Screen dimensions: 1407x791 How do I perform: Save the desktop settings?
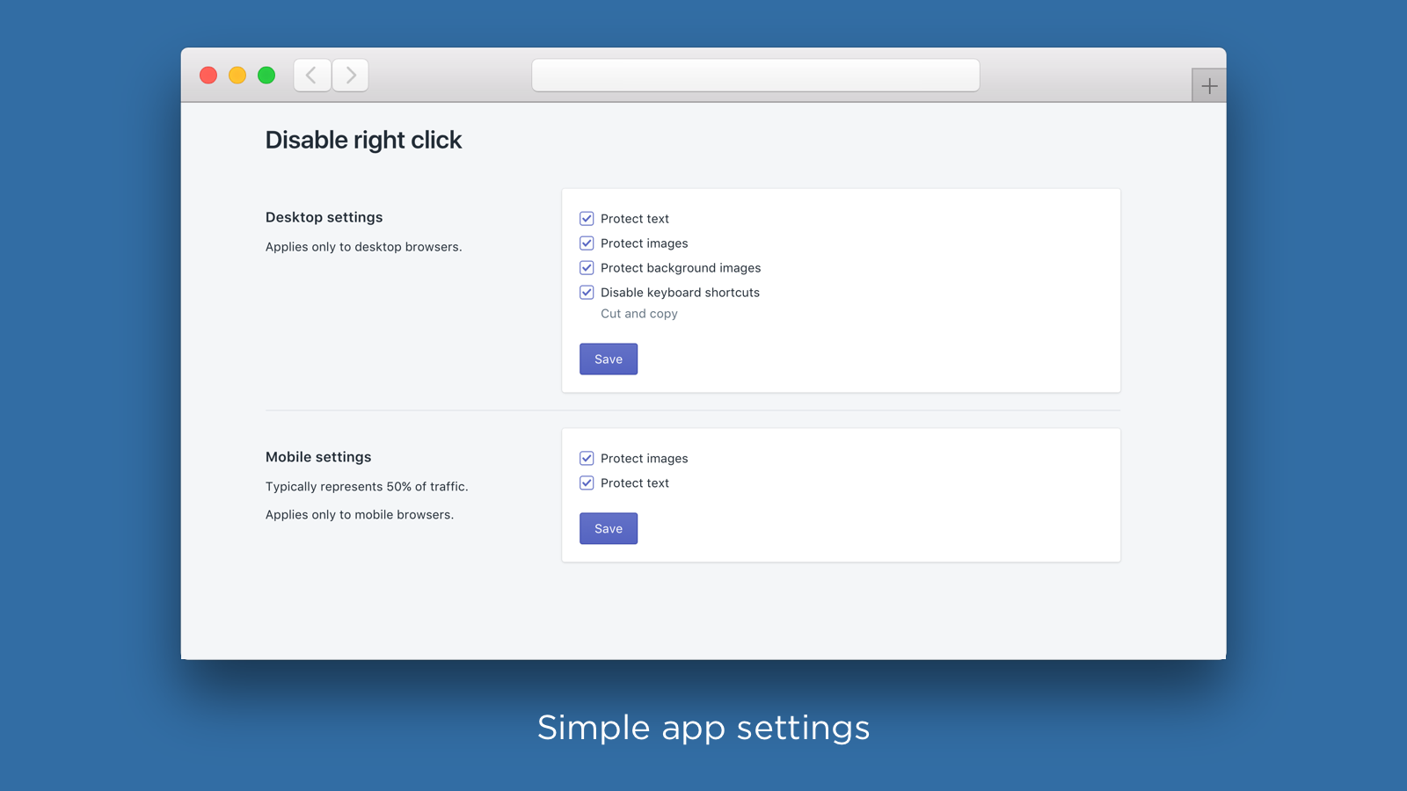(609, 359)
